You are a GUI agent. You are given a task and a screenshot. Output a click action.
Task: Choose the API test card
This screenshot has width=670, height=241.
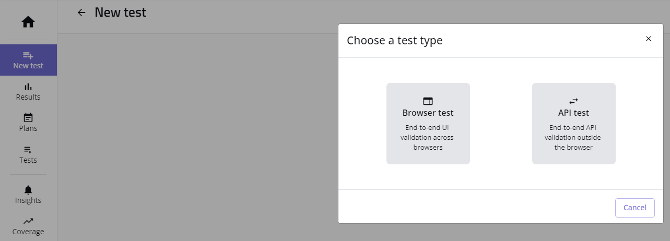point(573,124)
